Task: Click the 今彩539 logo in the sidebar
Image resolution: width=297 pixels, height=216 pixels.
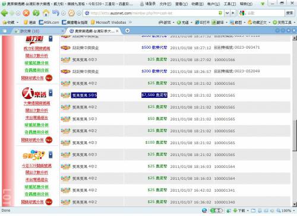Action: pyautogui.click(x=34, y=155)
